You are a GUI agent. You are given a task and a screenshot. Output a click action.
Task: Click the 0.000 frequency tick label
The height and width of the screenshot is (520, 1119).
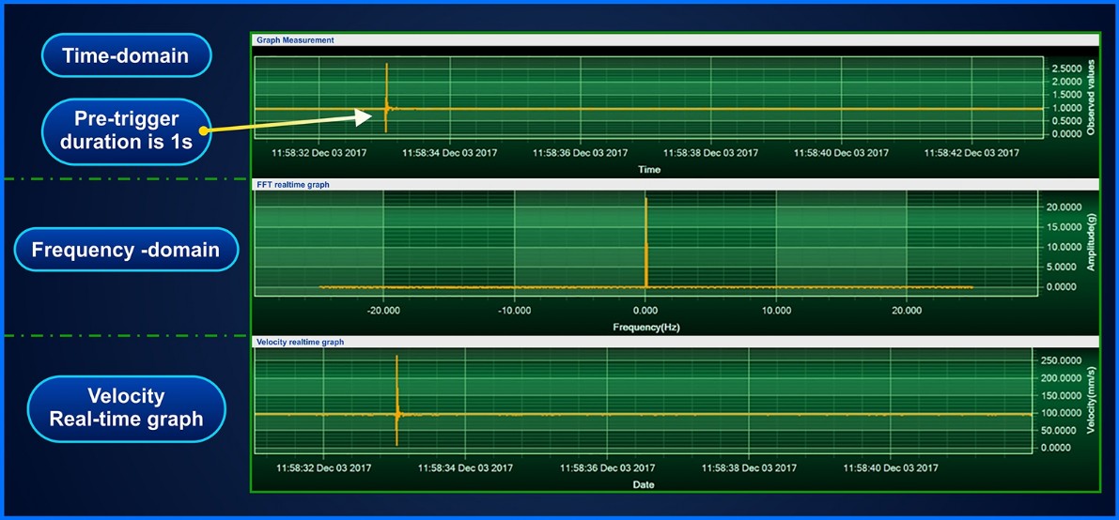point(645,311)
